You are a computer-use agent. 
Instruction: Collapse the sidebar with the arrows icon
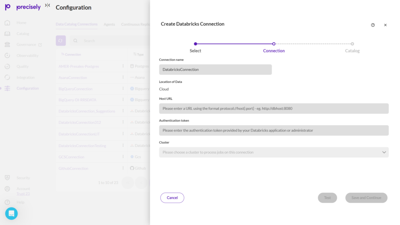47,5
